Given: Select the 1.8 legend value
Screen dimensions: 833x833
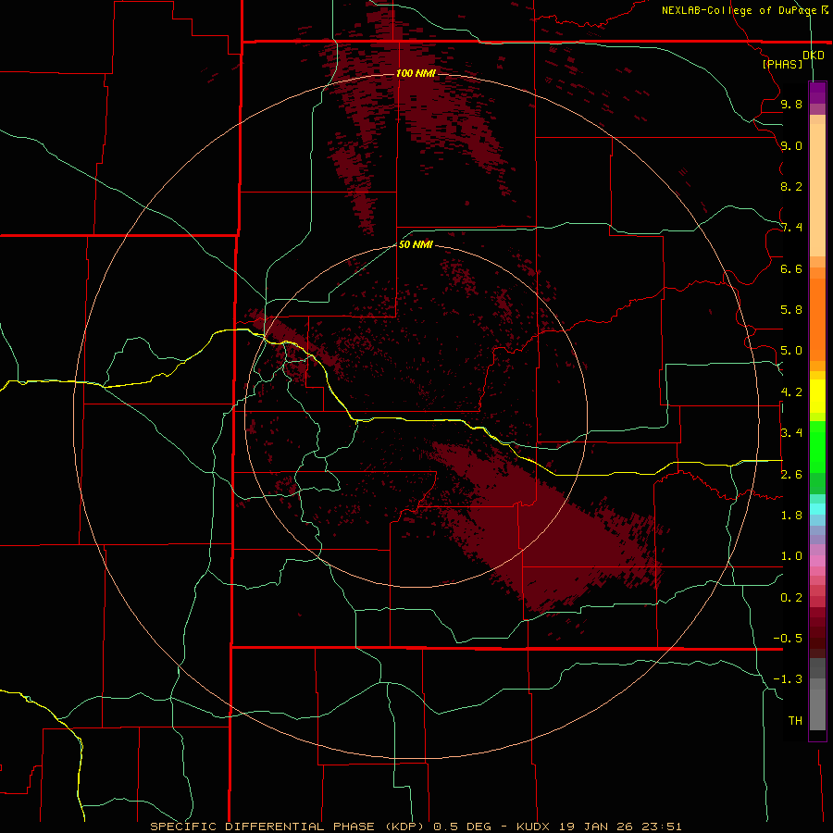Looking at the screenshot, I should pos(791,516).
